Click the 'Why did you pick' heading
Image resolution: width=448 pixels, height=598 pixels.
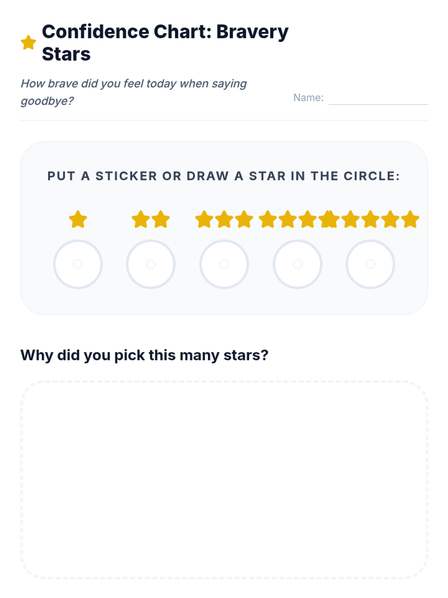(144, 355)
